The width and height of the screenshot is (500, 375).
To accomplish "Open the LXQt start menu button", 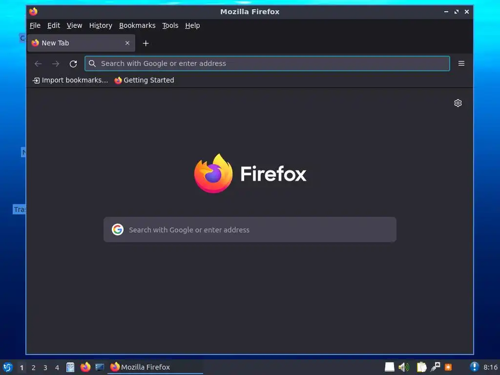I will (x=8, y=367).
